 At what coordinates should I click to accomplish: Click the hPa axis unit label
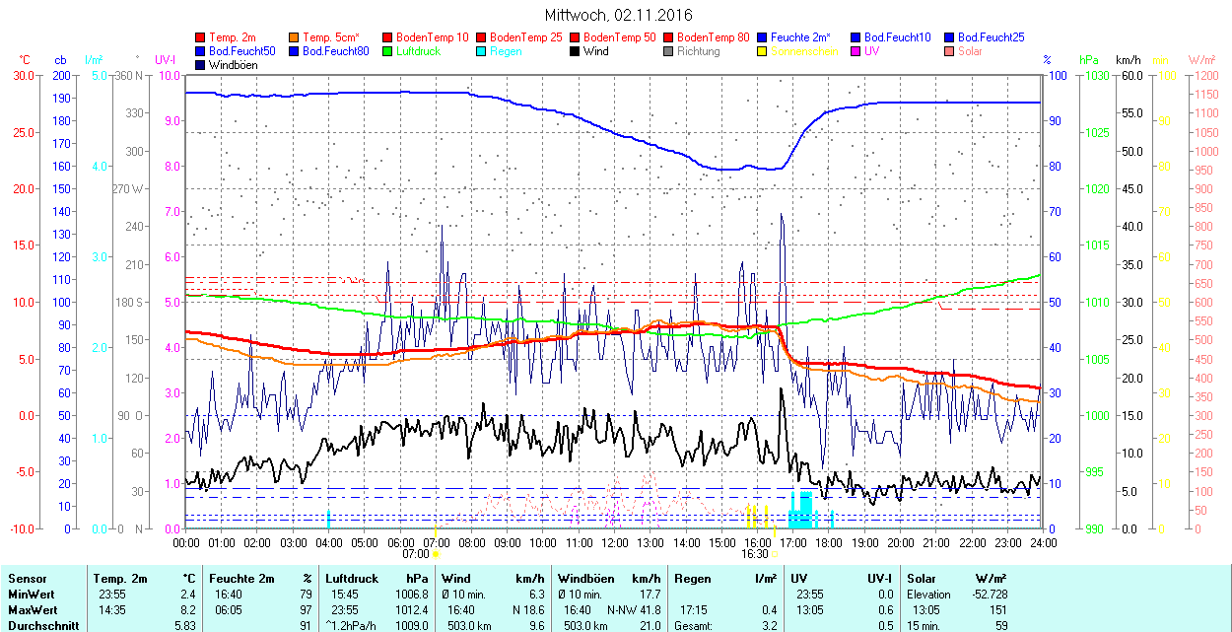pyautogui.click(x=1088, y=60)
